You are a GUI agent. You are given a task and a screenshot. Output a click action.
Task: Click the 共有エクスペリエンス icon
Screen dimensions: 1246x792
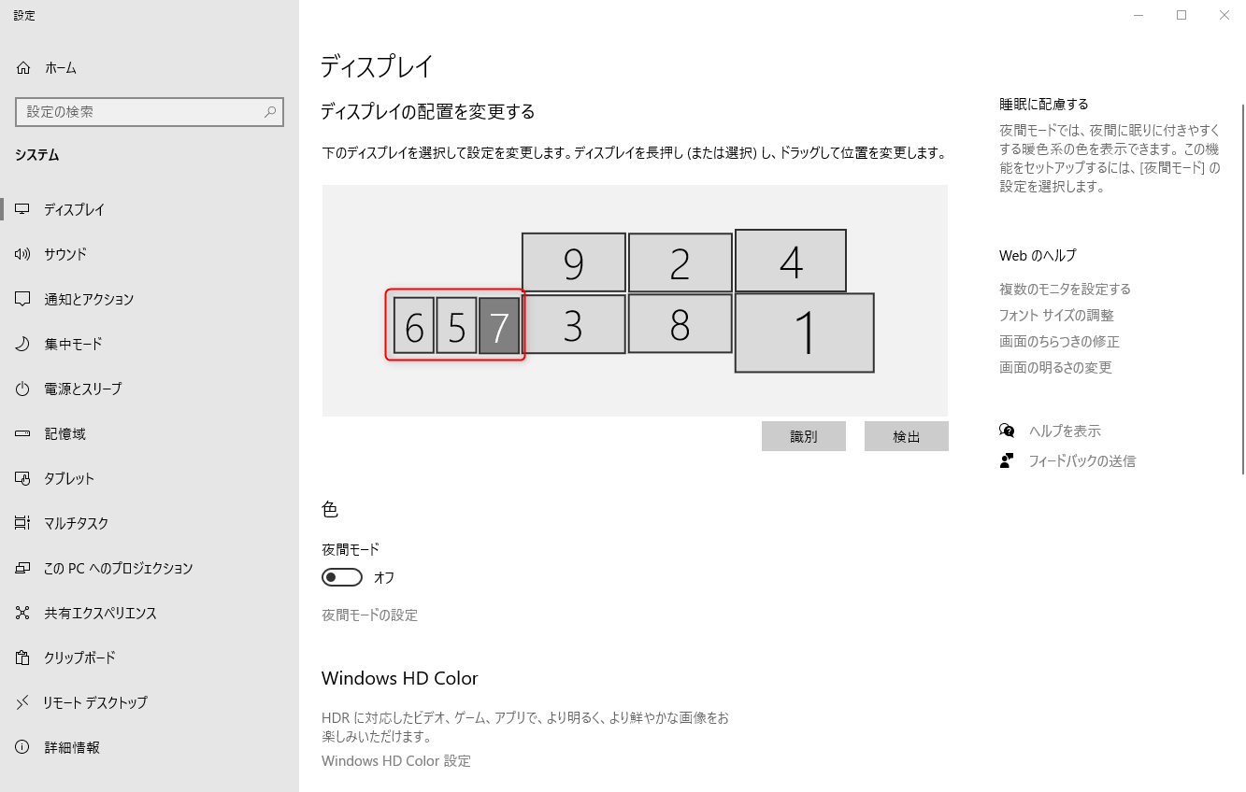pos(23,614)
